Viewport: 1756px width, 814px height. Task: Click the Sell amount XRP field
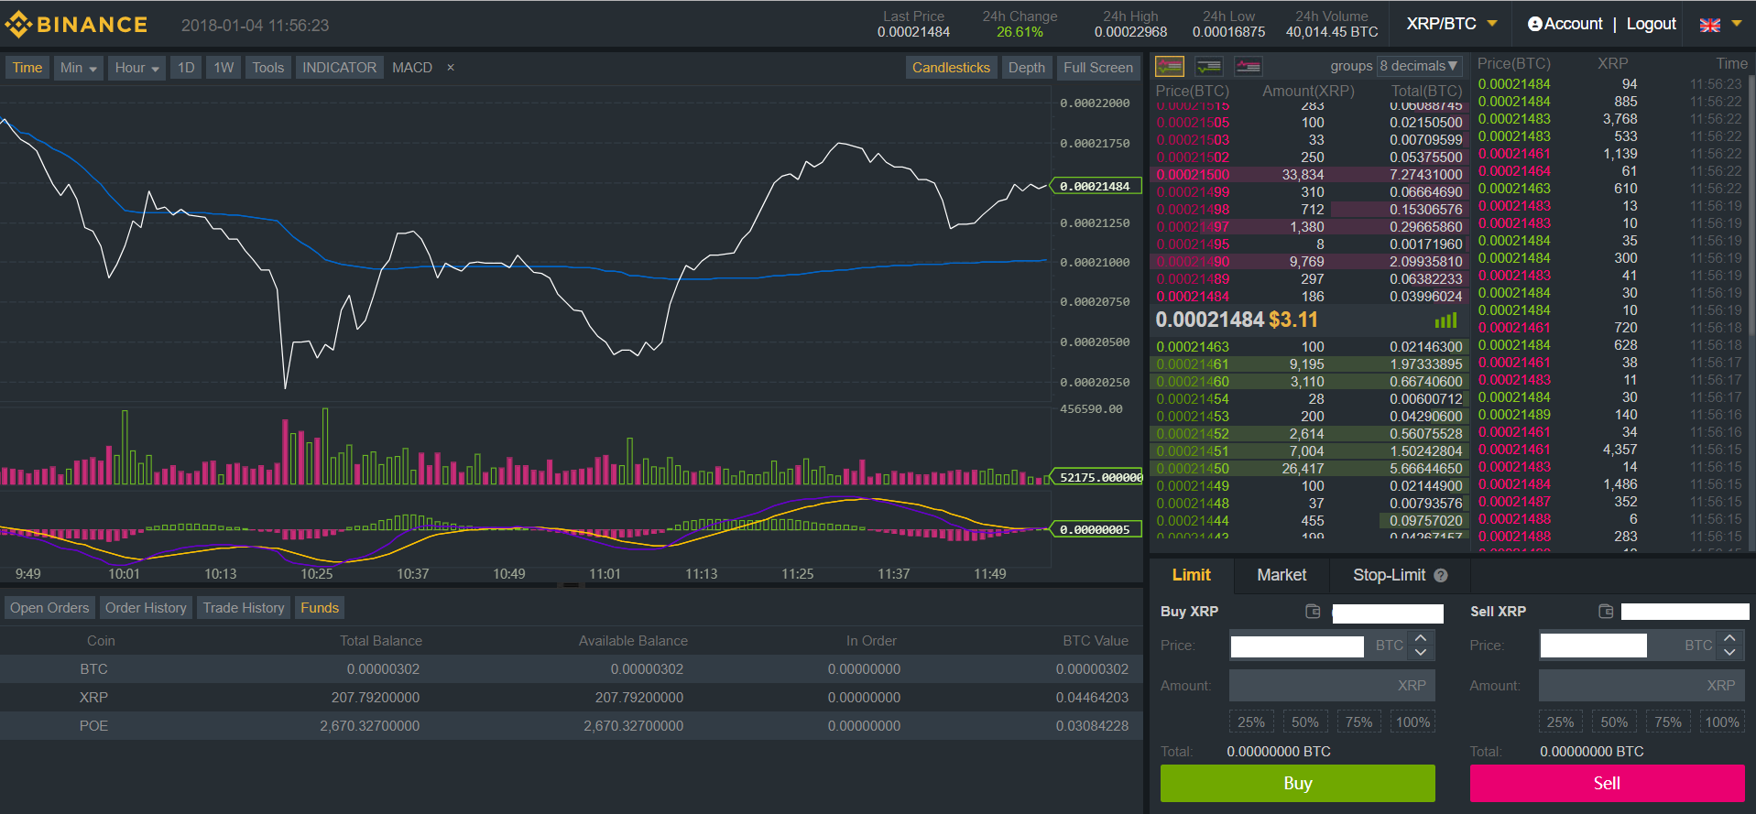[x=1641, y=686]
